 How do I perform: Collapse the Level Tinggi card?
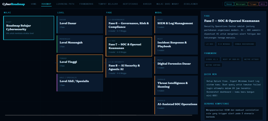[80, 63]
